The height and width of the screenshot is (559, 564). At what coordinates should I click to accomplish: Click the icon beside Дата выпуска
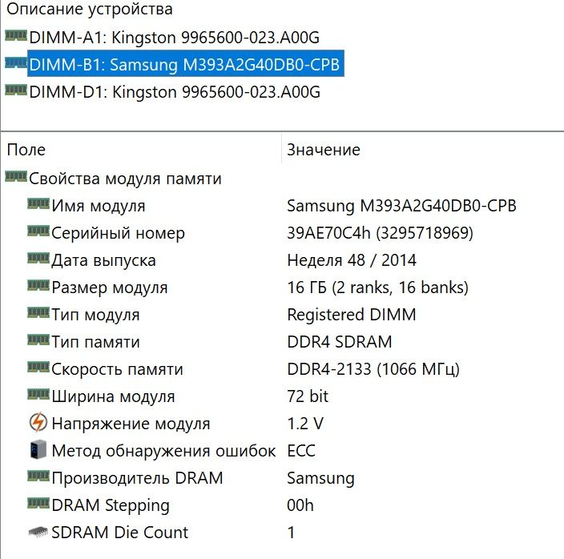pos(38,258)
